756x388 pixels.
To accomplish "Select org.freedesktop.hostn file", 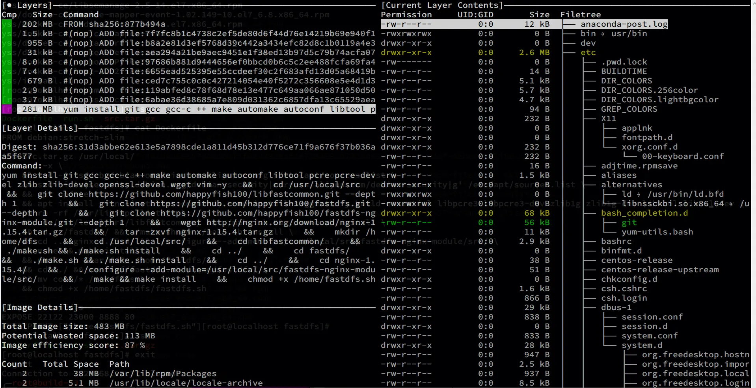I will pyautogui.click(x=696, y=355).
